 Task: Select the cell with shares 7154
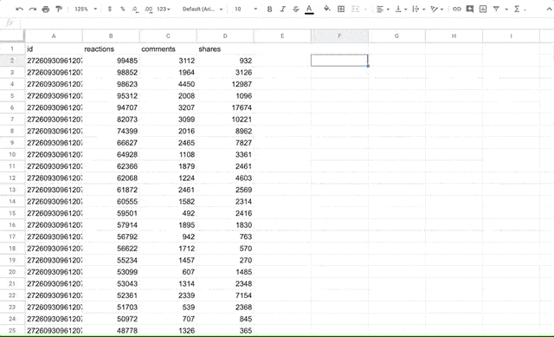pos(225,295)
